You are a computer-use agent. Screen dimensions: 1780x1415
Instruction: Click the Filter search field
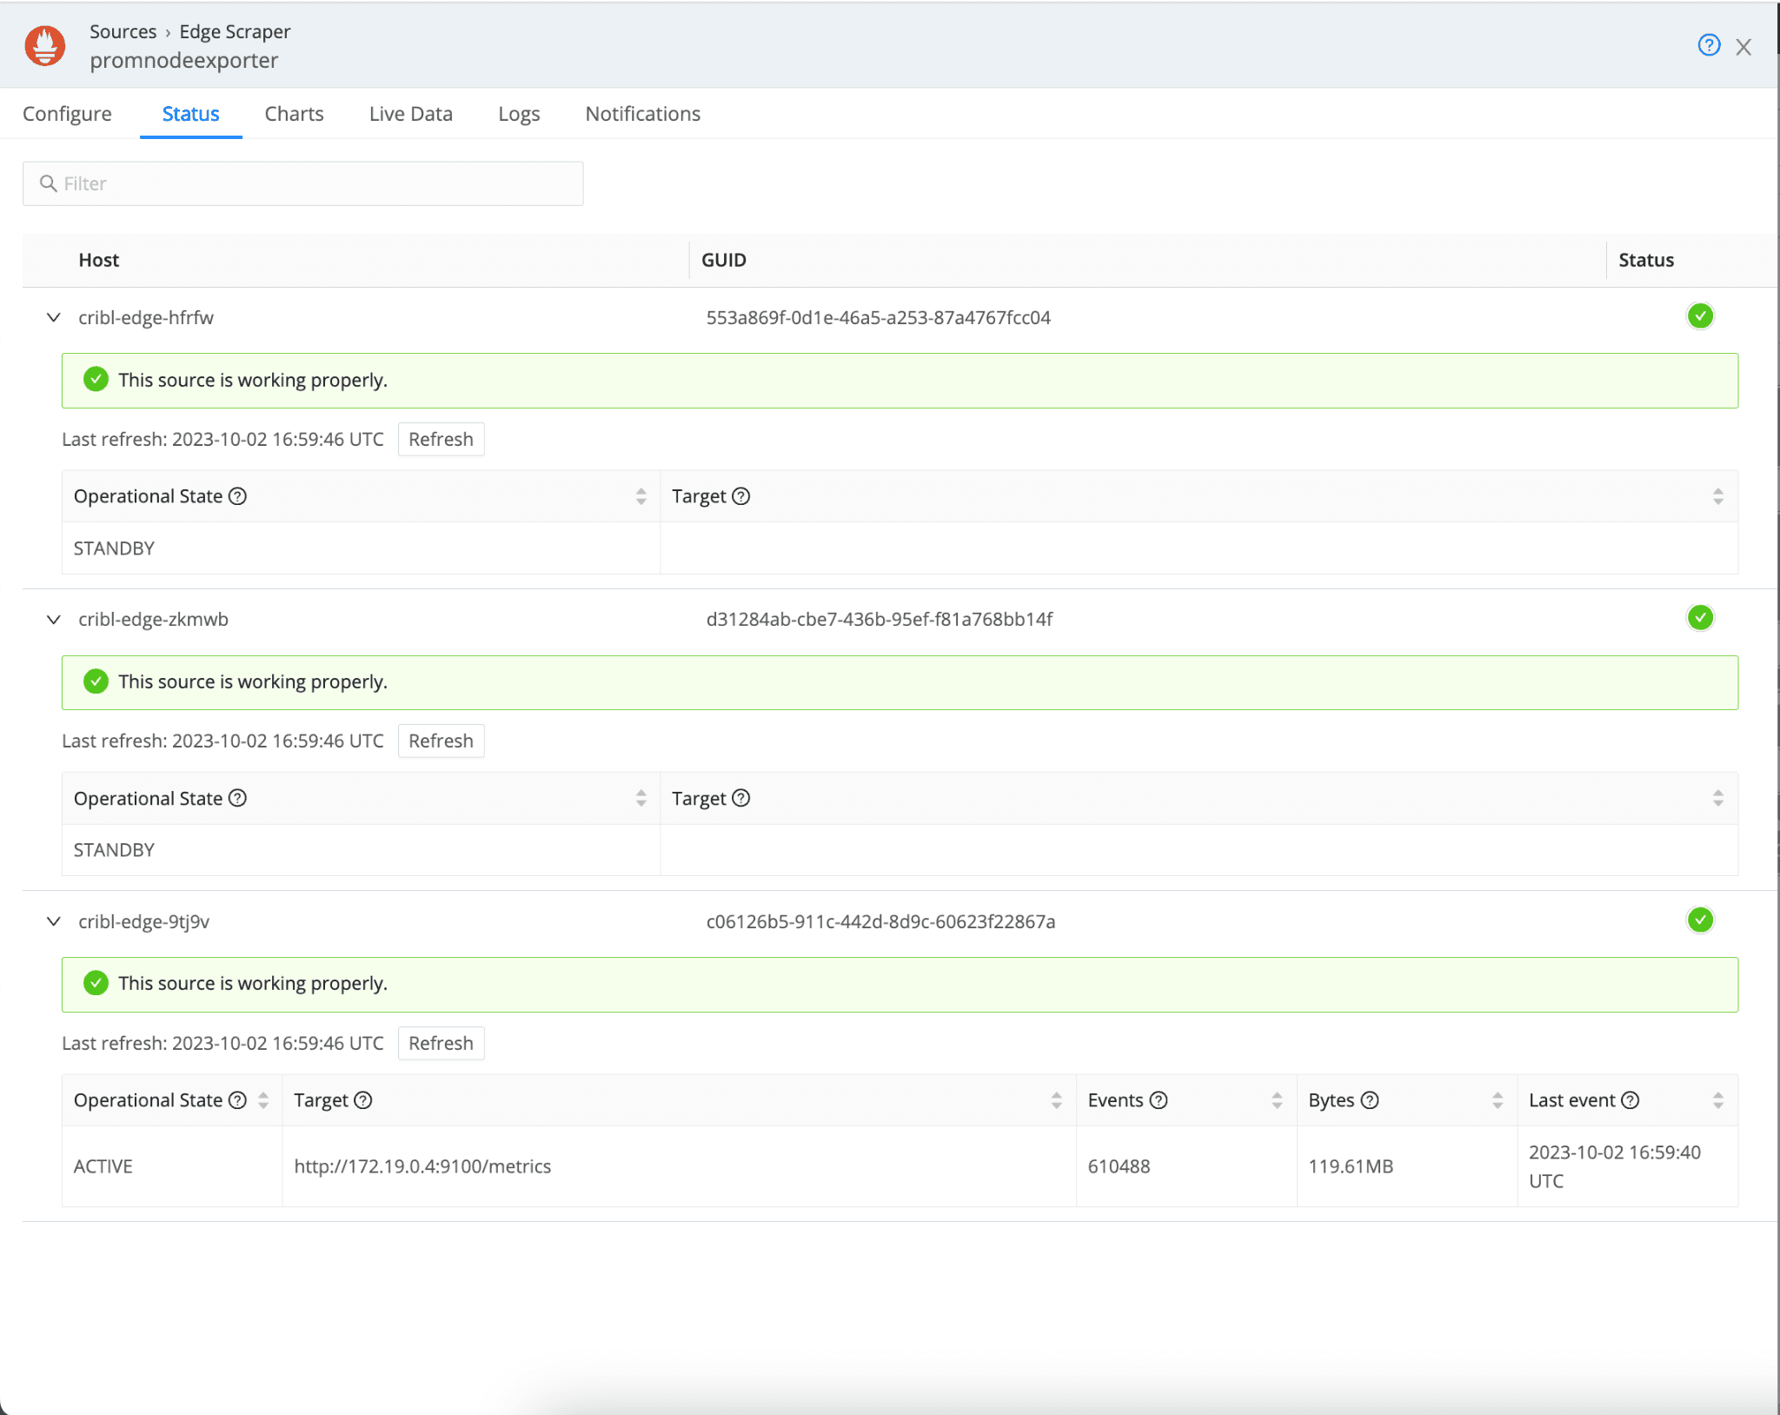coord(302,183)
